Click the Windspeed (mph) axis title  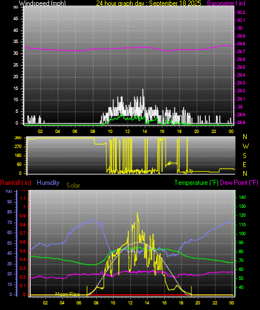42,3
